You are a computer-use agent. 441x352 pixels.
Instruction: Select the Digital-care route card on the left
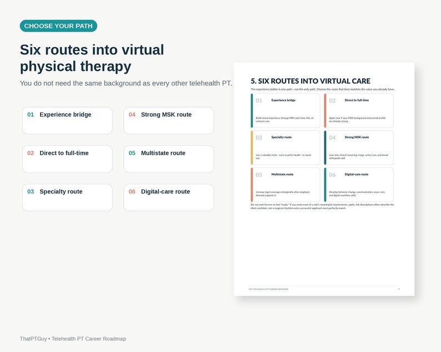coord(169,197)
